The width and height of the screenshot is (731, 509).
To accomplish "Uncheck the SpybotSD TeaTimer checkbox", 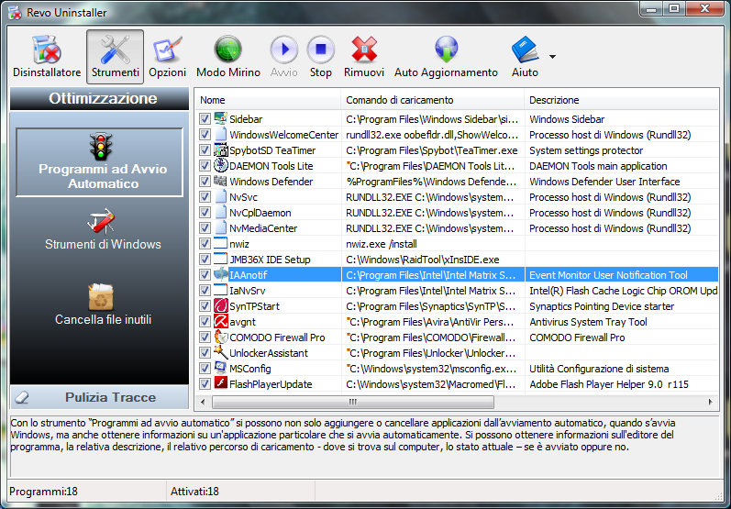I will (205, 150).
